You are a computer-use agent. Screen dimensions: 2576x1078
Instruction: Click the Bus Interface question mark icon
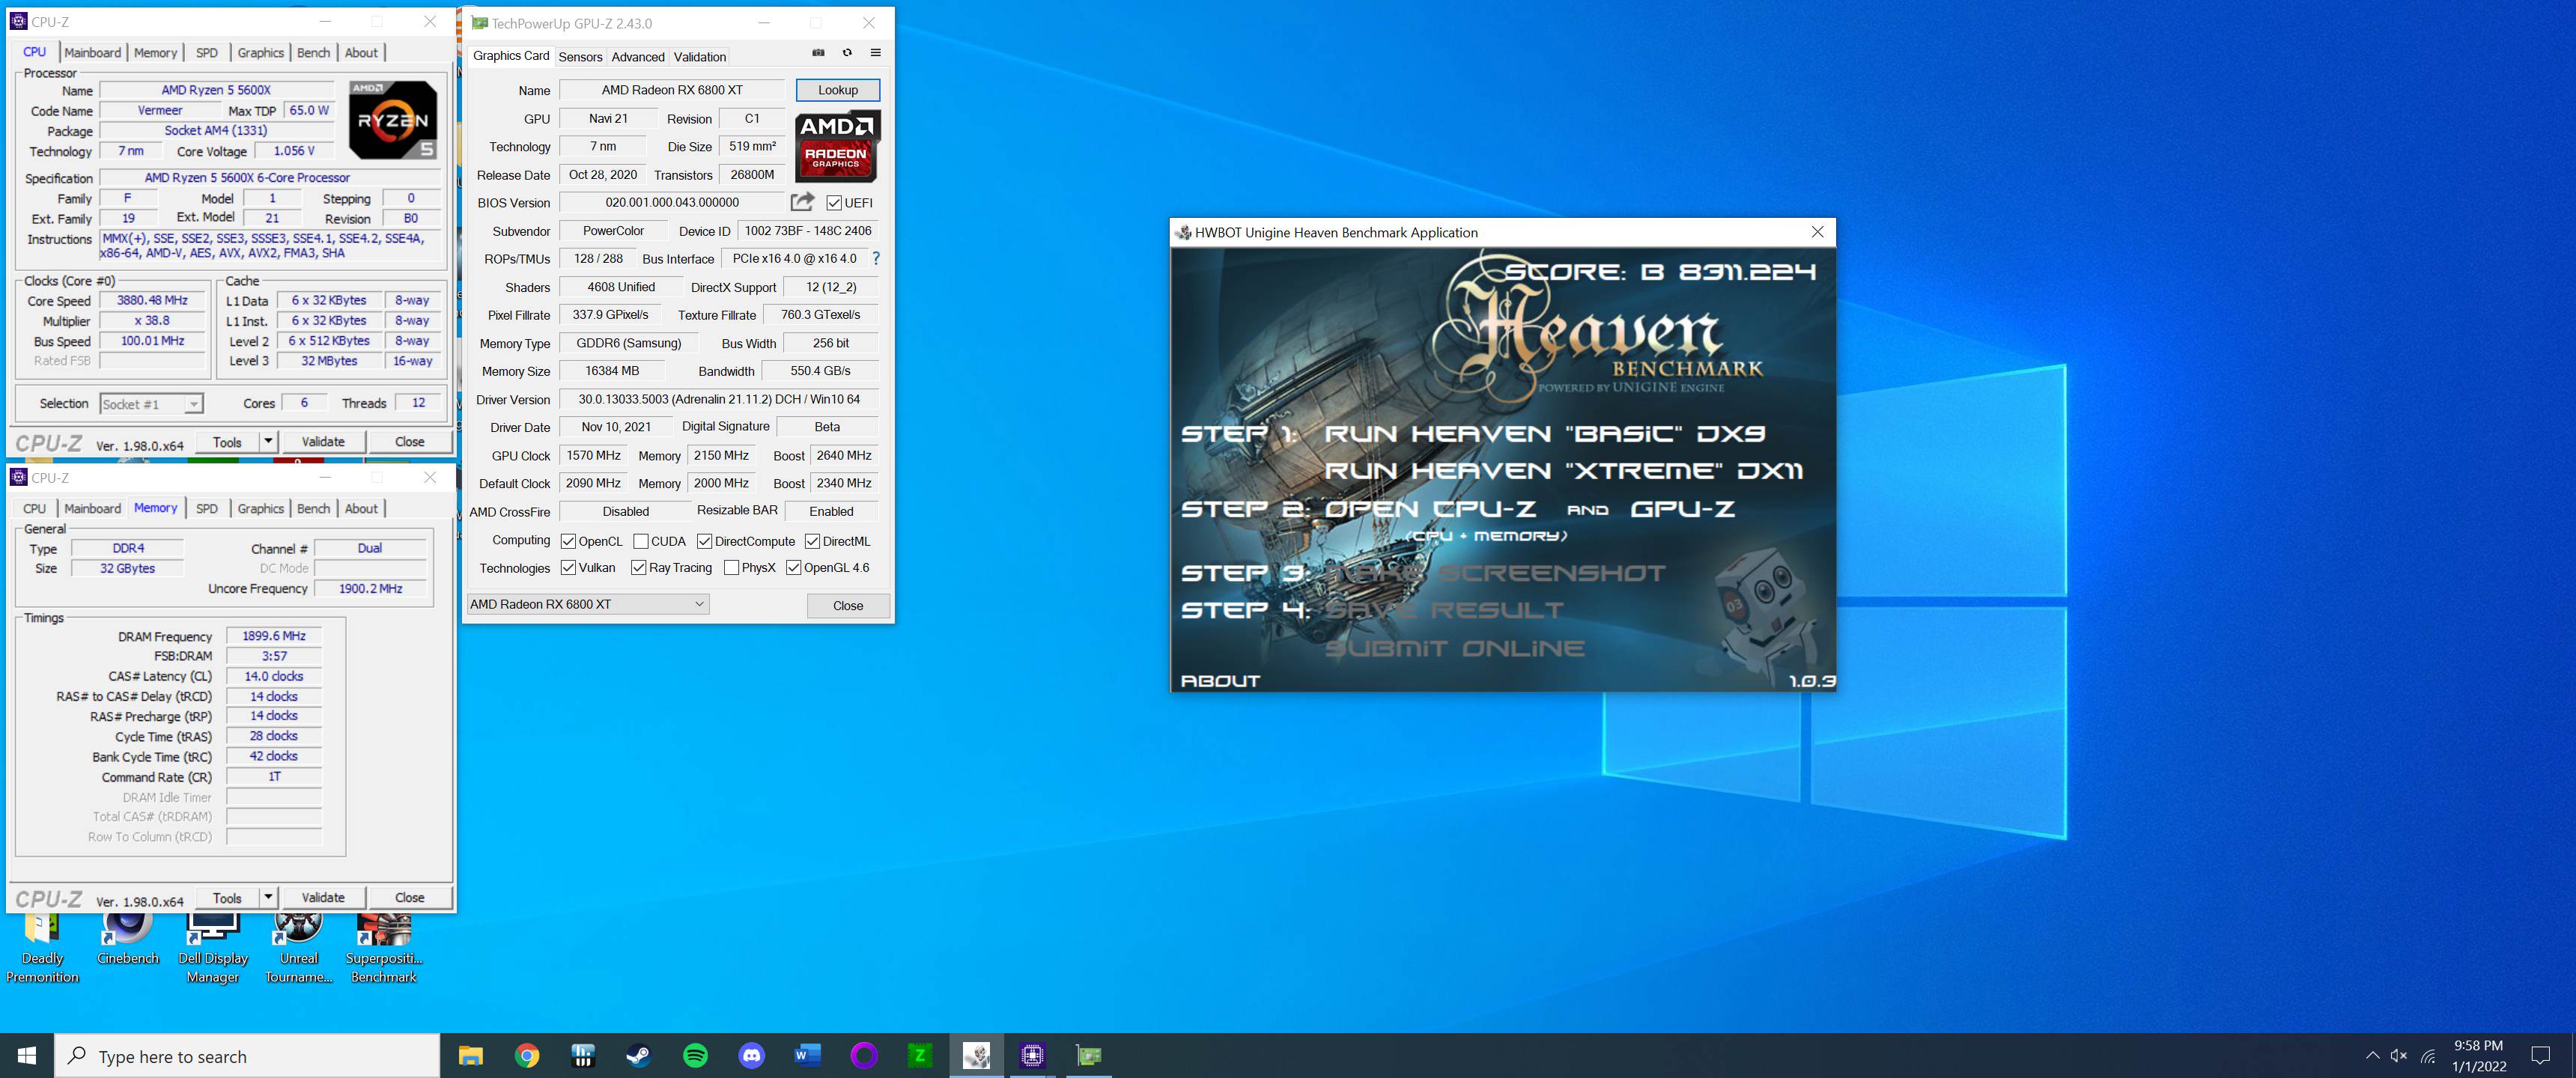click(x=876, y=258)
